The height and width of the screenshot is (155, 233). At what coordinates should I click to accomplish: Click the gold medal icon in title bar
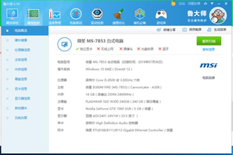tap(173, 3)
